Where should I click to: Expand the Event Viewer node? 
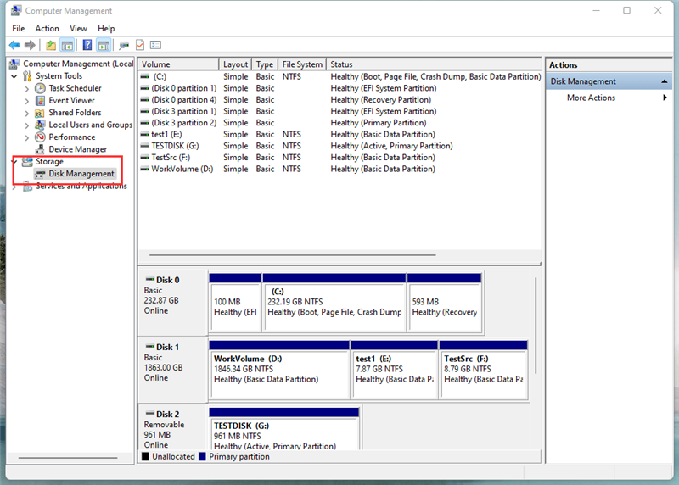click(27, 101)
